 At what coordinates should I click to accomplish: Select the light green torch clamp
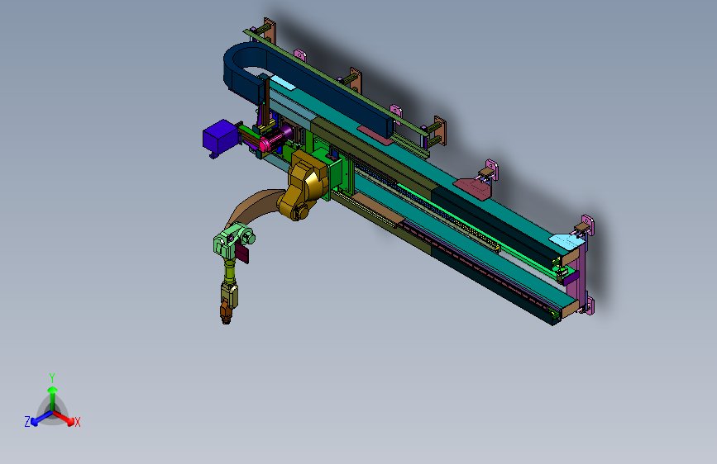point(231,242)
